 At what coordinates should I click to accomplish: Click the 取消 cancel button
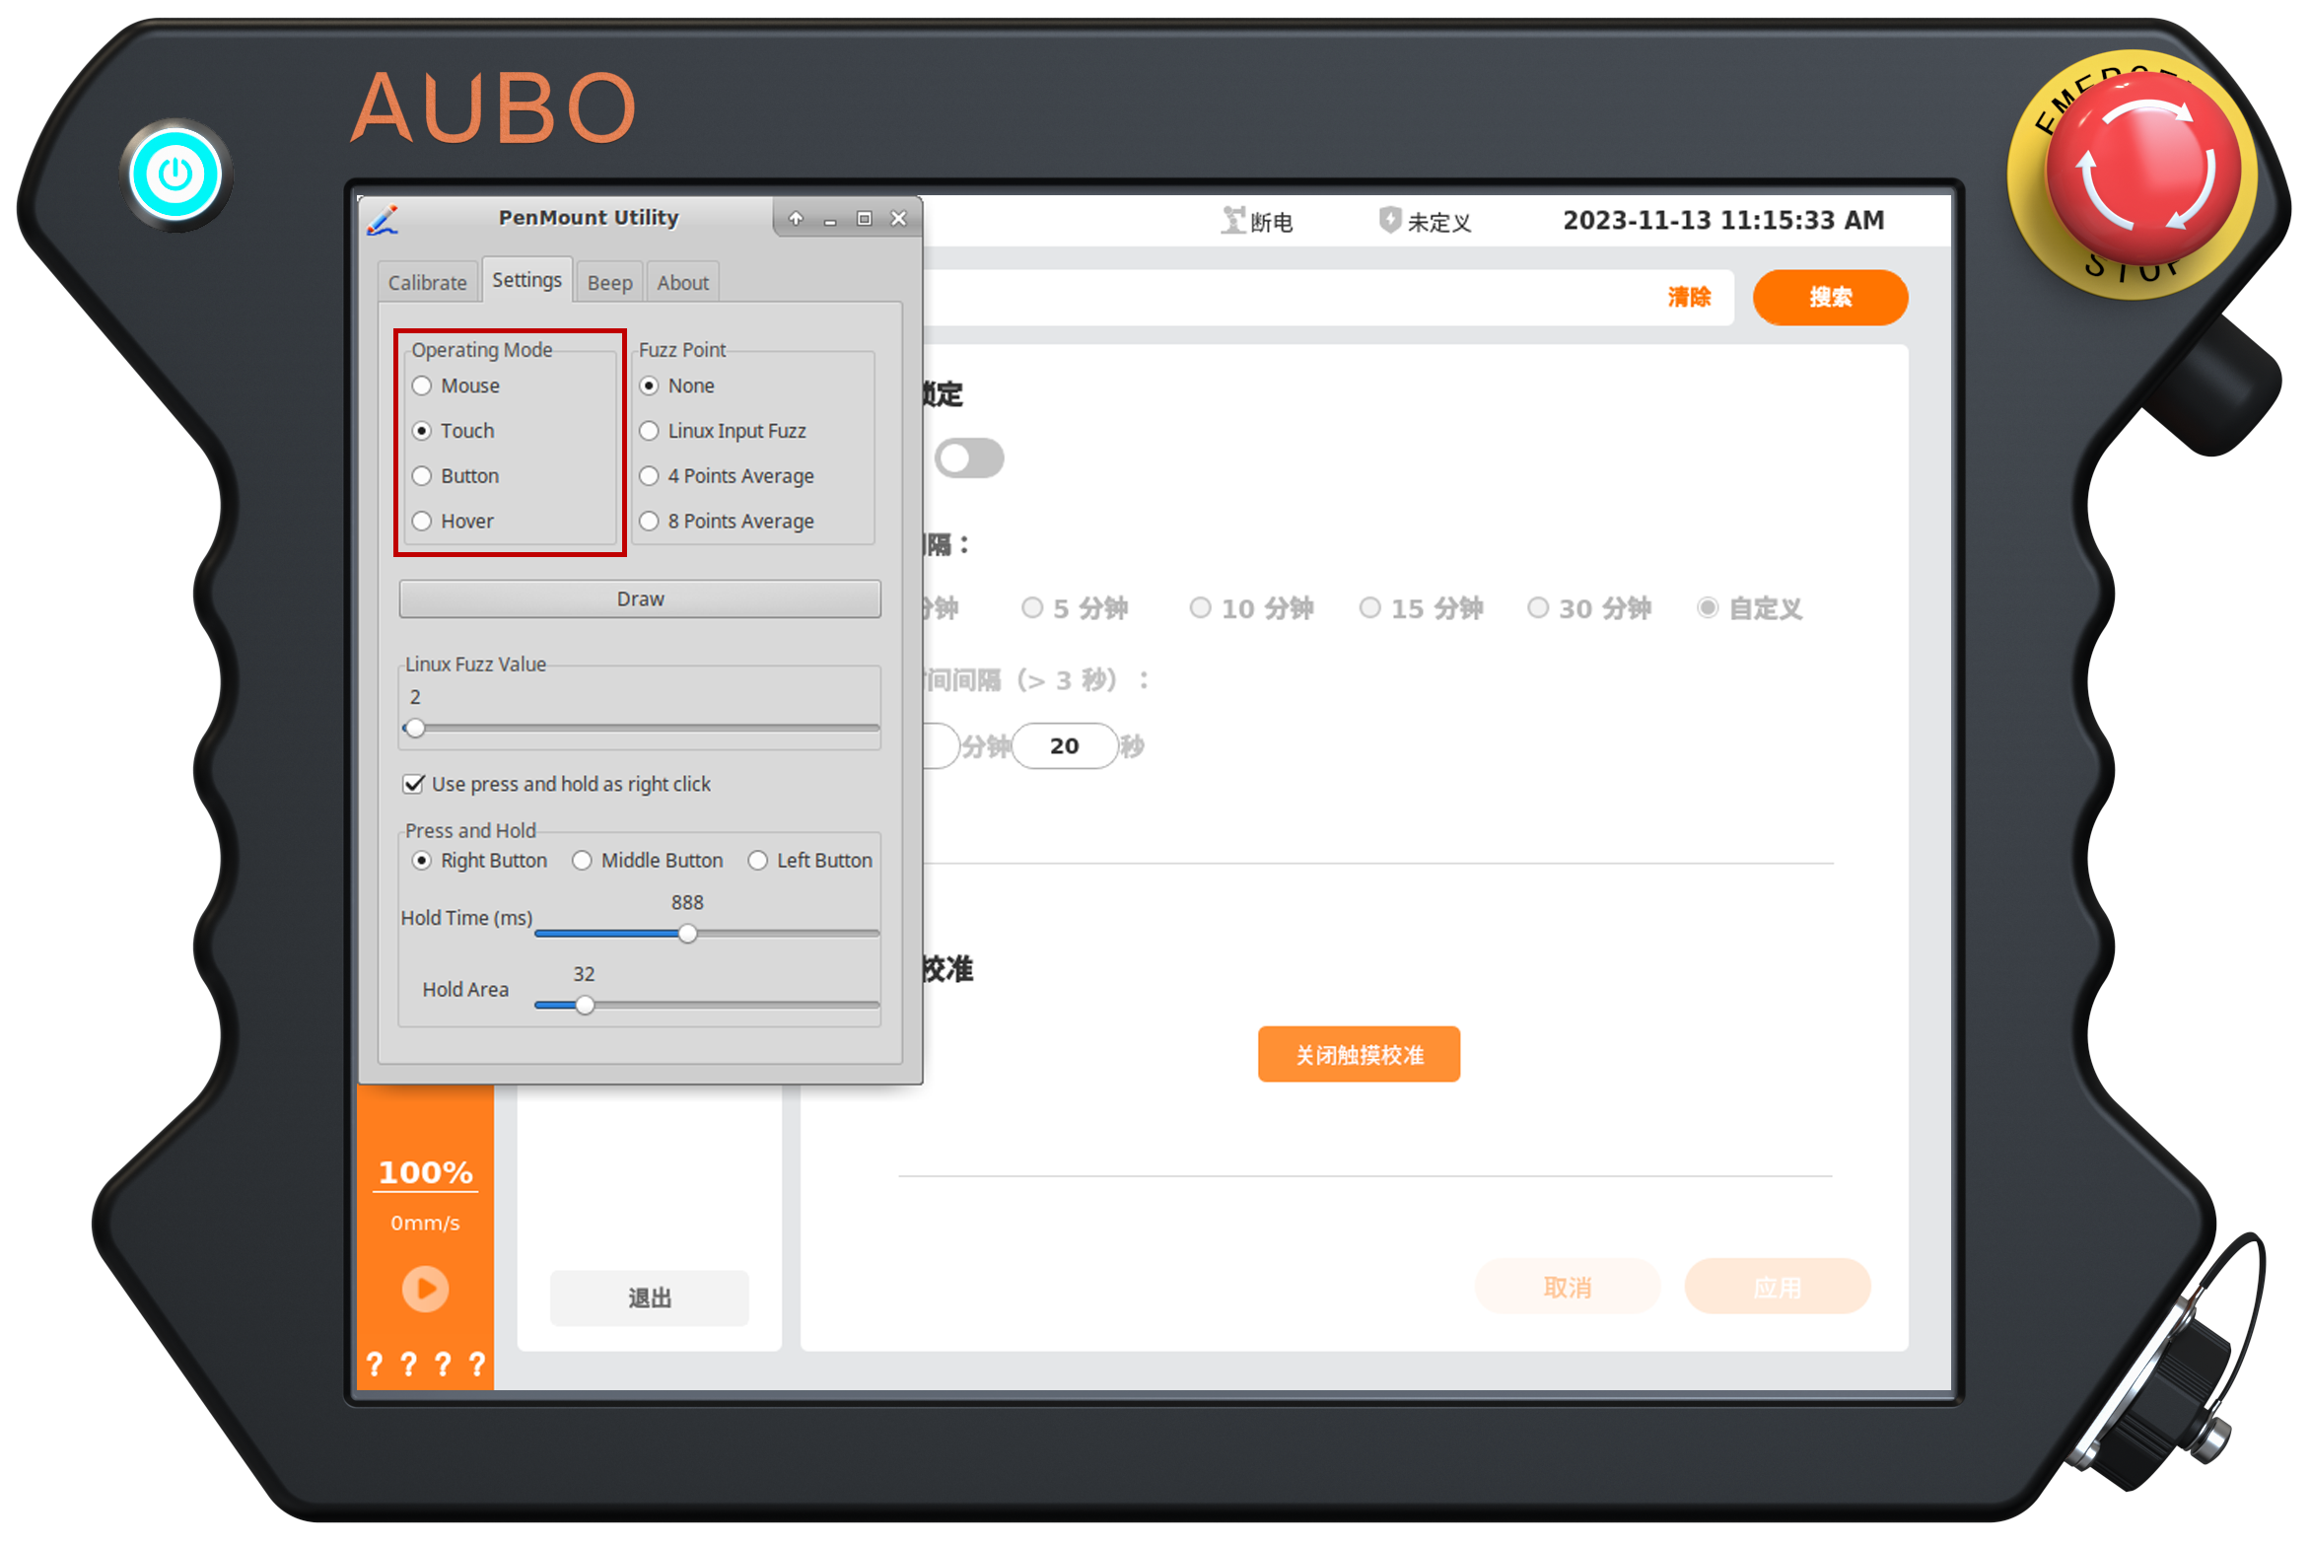click(x=1567, y=1287)
